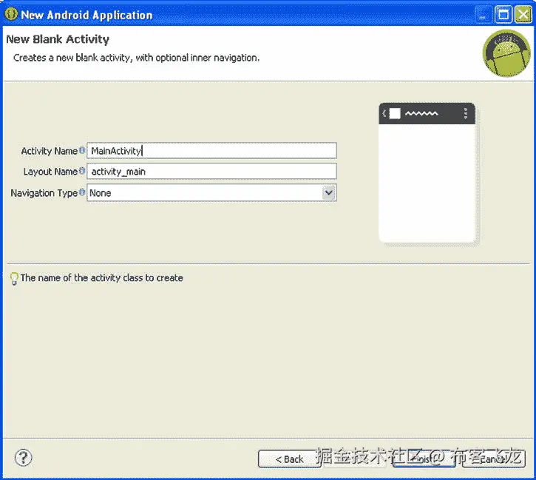Viewport: 536px width, 480px height.
Task: Click the help question mark icon
Action: pyautogui.click(x=23, y=457)
